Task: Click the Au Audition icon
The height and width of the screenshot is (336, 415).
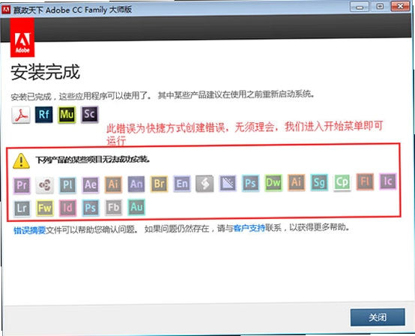Action: (136, 207)
